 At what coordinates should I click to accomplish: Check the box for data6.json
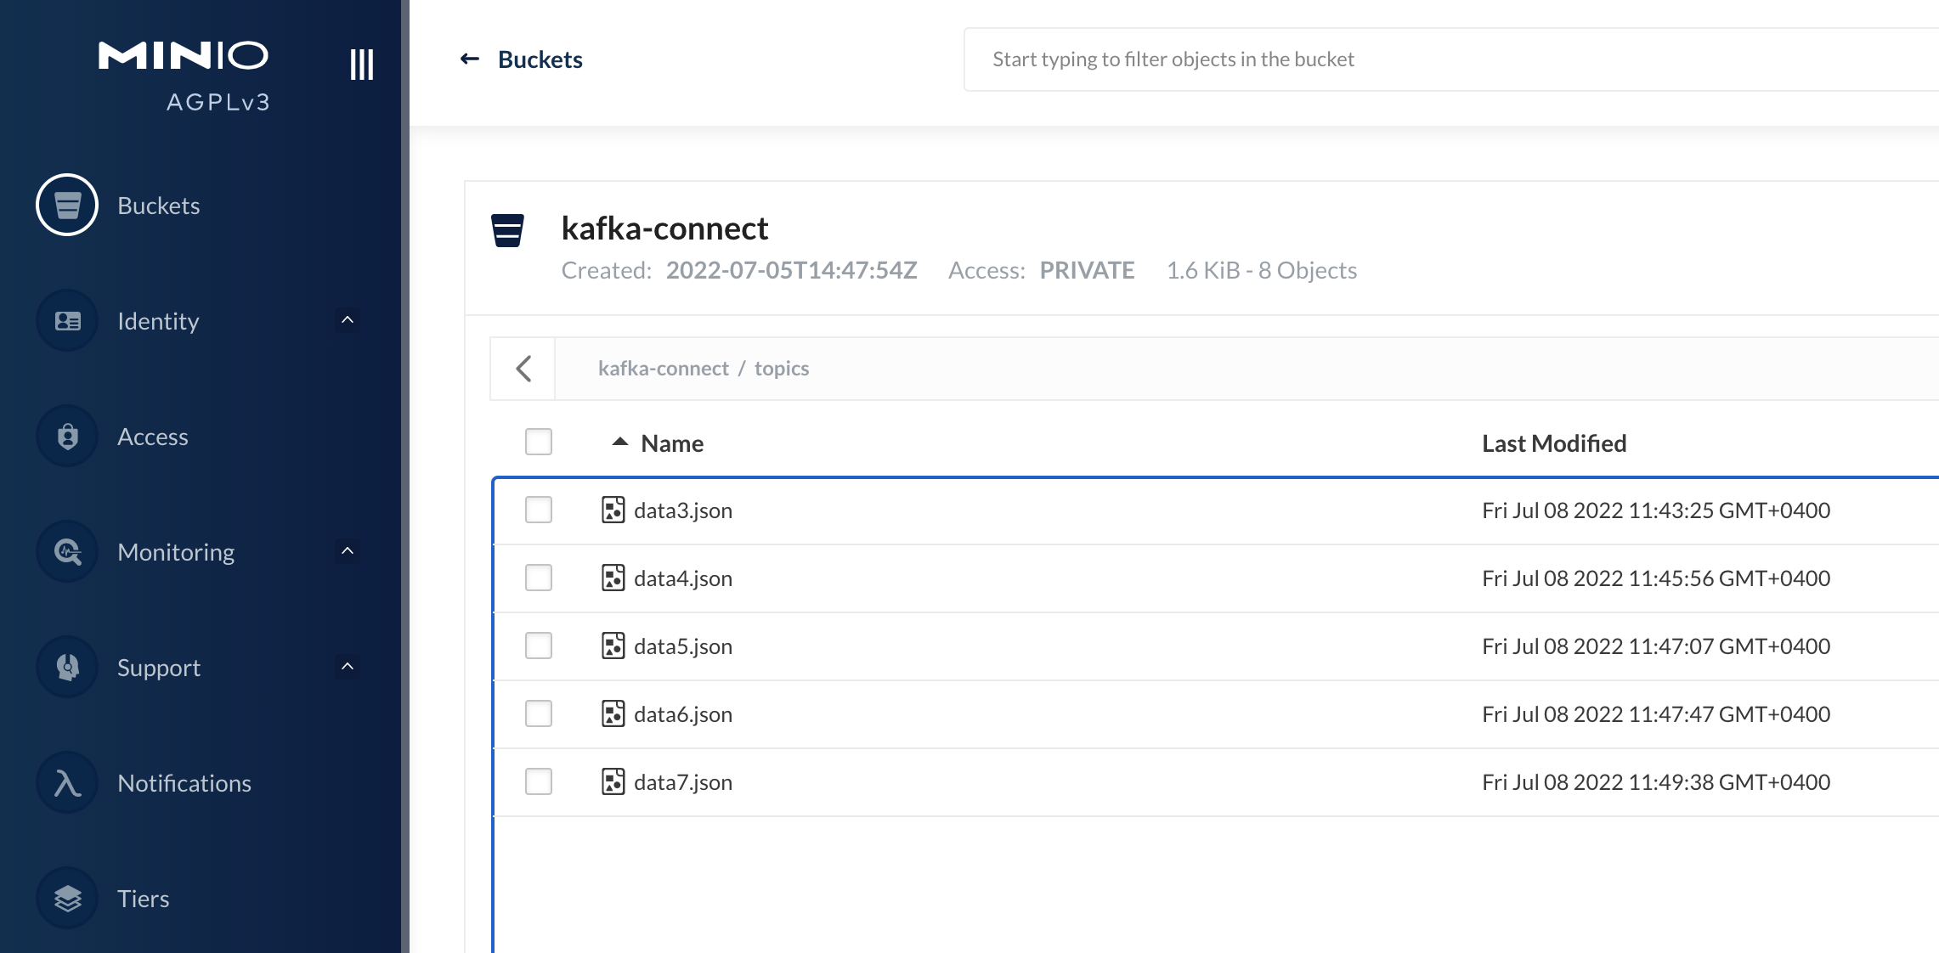pyautogui.click(x=539, y=713)
